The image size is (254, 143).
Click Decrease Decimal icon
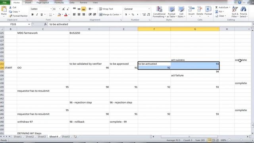(x=148, y=15)
